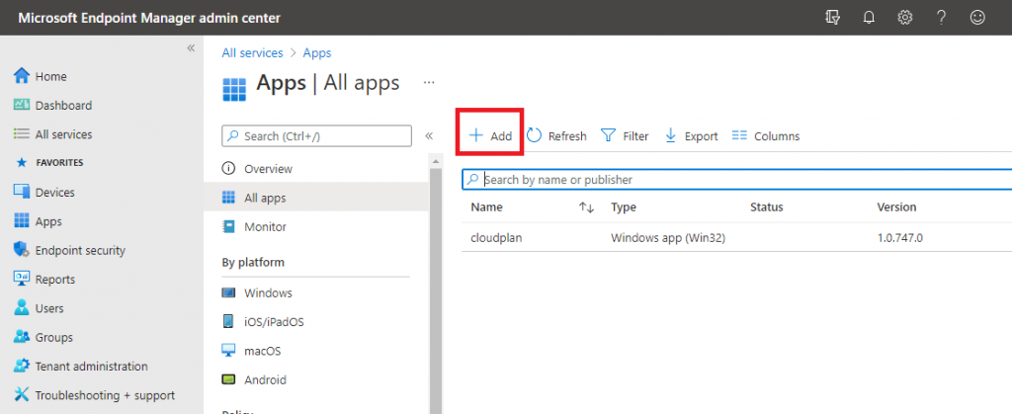Click the Tenant administration icon
Image resolution: width=1012 pixels, height=414 pixels.
click(22, 366)
